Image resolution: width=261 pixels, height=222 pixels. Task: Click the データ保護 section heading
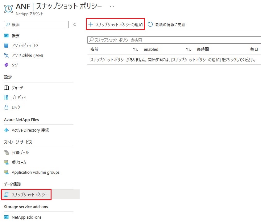click(x=12, y=184)
